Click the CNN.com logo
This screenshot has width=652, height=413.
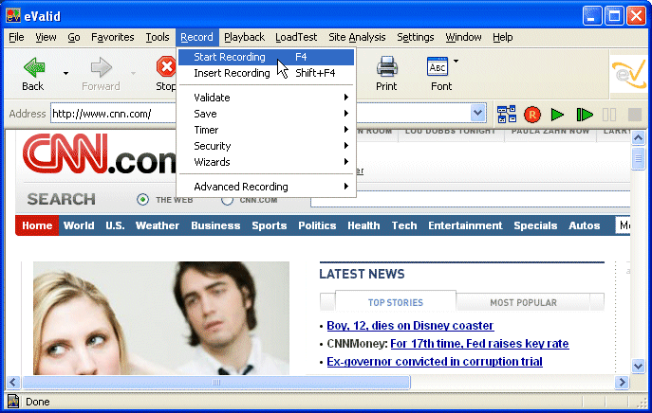[99, 153]
